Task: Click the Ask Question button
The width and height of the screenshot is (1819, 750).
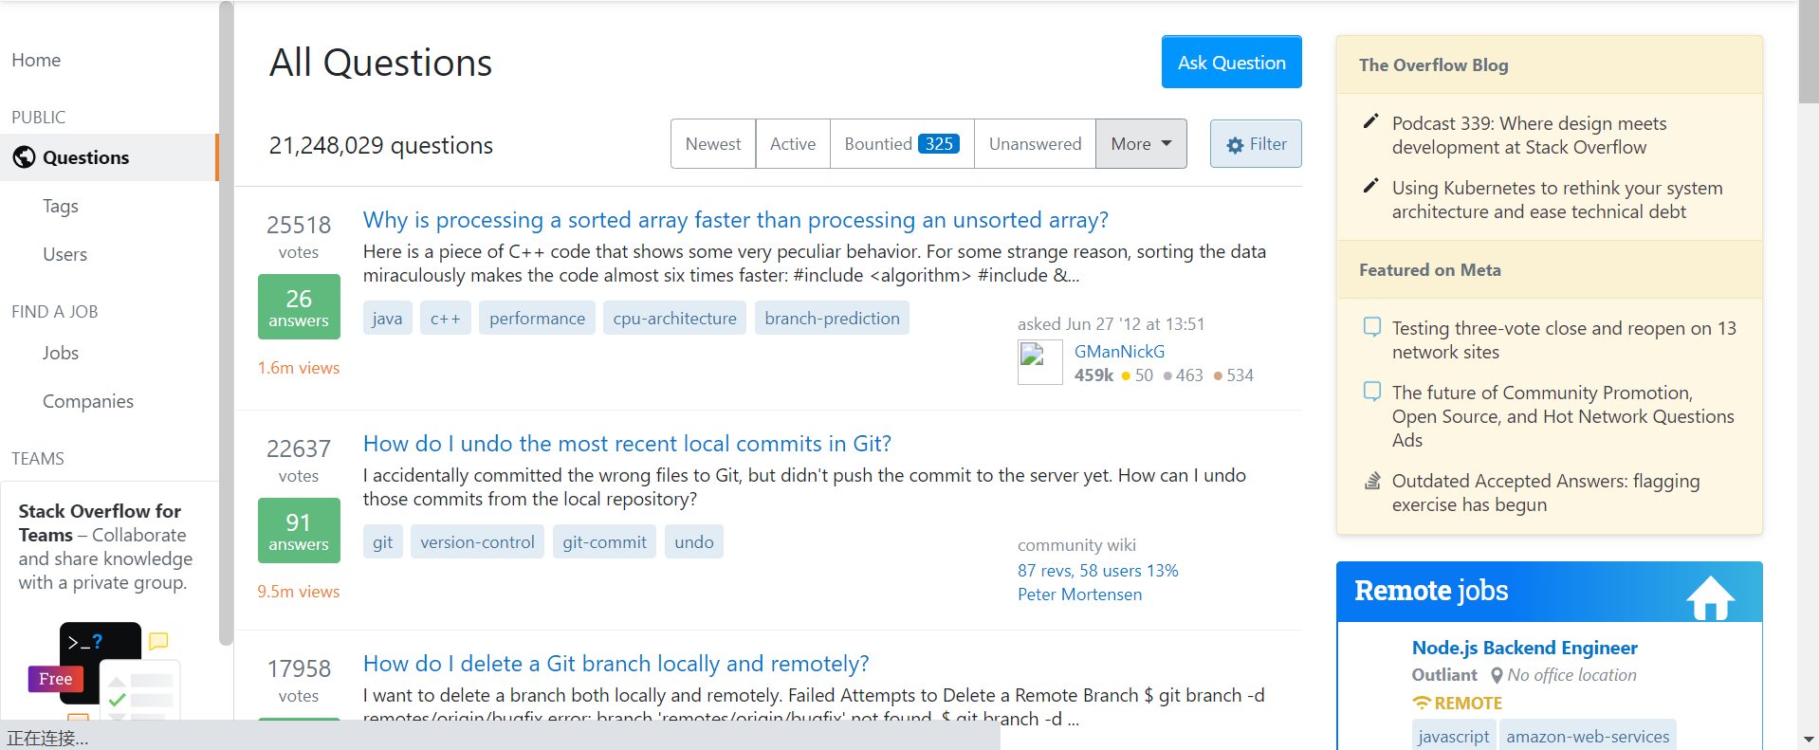Action: [x=1231, y=63]
